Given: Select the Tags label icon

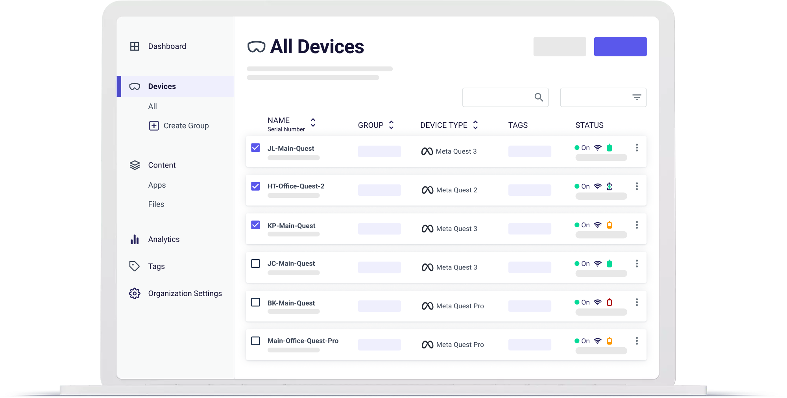Looking at the screenshot, I should [x=134, y=266].
